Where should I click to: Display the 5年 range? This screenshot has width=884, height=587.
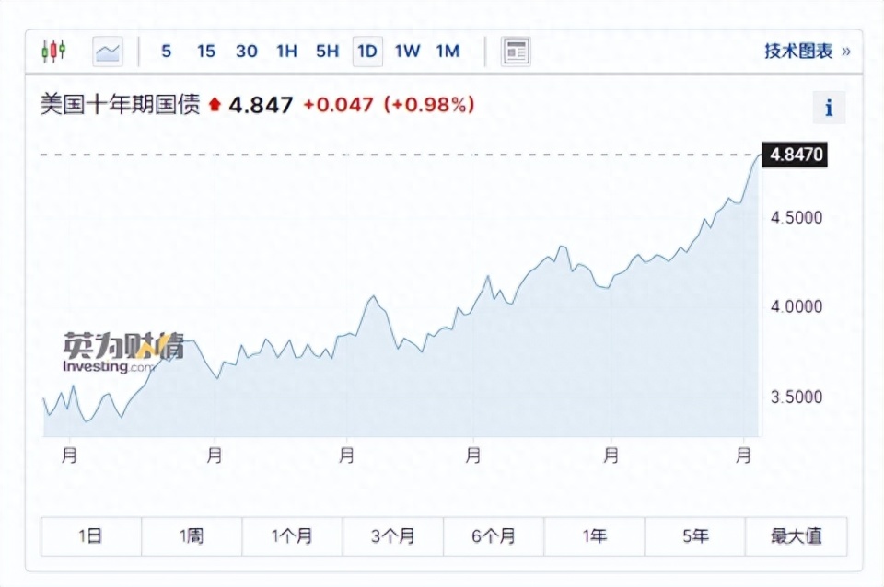click(695, 536)
